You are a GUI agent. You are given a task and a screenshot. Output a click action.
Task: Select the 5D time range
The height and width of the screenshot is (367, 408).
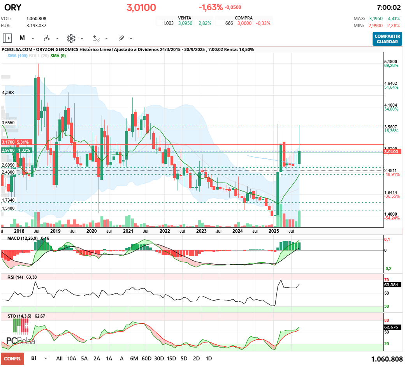(x=184, y=358)
